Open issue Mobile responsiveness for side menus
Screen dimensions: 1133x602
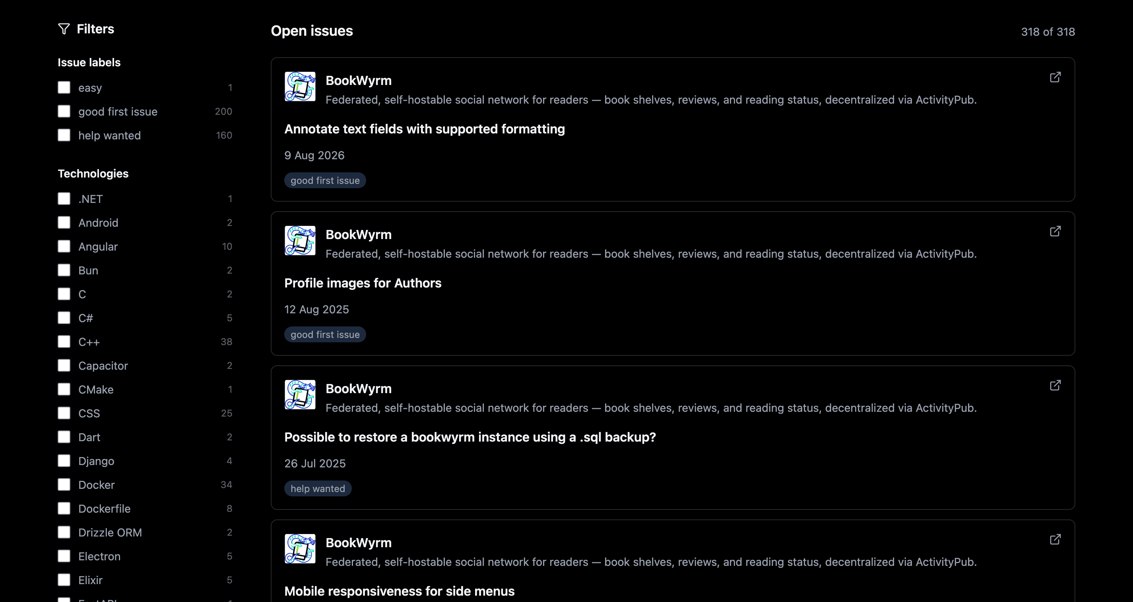tap(400, 591)
